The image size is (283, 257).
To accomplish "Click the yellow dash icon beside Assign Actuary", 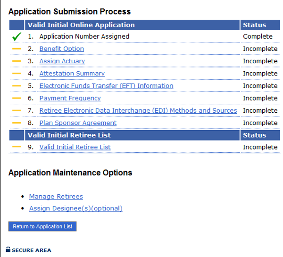I will pos(17,61).
